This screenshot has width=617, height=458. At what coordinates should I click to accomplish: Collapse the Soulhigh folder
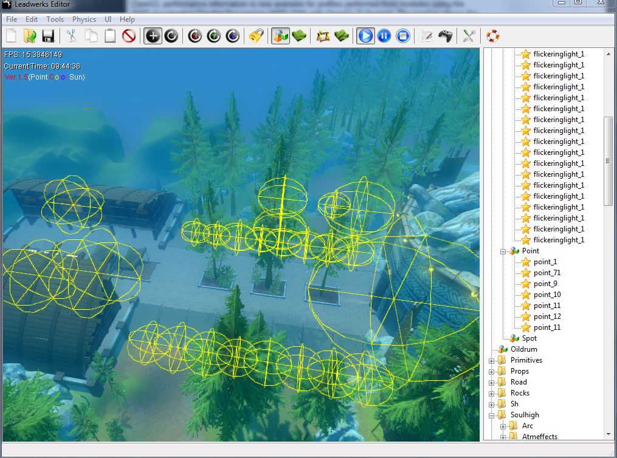(491, 415)
